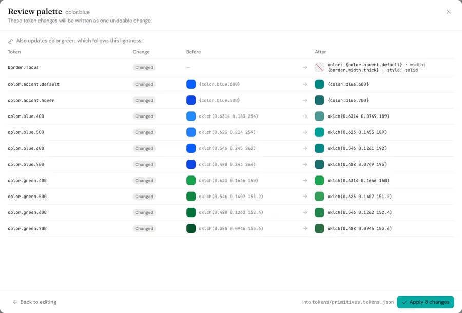Viewport: 462px width, 313px height.
Task: Click before value oklch(0.488 0.243 264)
Action: pyautogui.click(x=227, y=164)
